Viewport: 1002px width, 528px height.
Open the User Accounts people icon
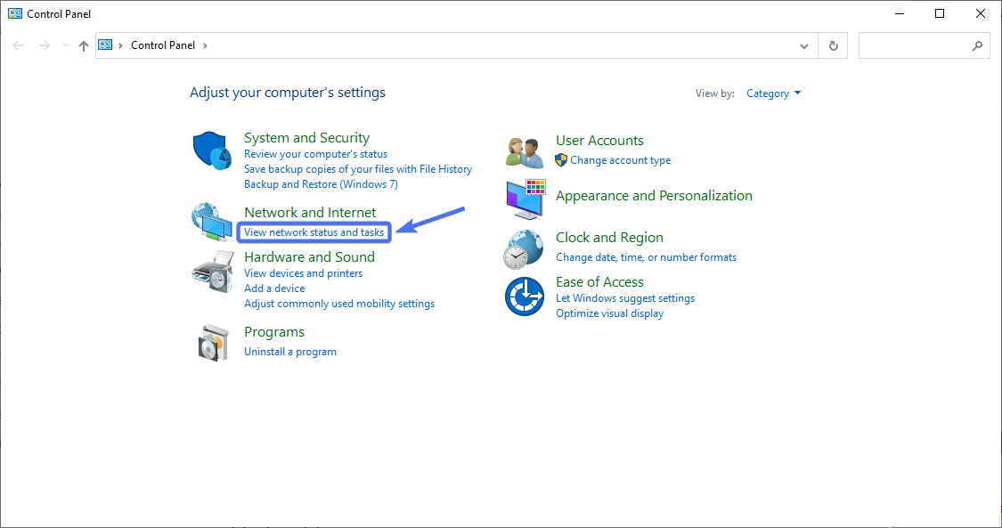click(524, 152)
